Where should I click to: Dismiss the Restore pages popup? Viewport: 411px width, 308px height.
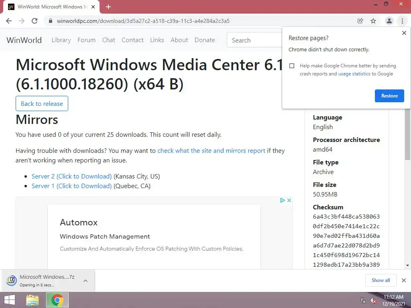[404, 33]
